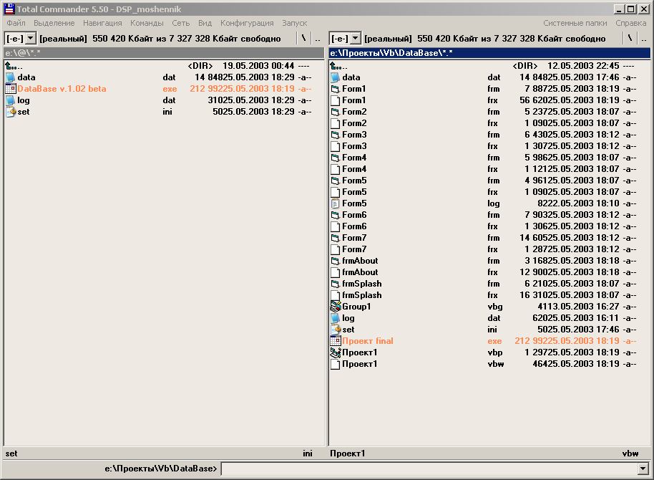Select frmAbout frx file name
The width and height of the screenshot is (654, 480).
360,272
